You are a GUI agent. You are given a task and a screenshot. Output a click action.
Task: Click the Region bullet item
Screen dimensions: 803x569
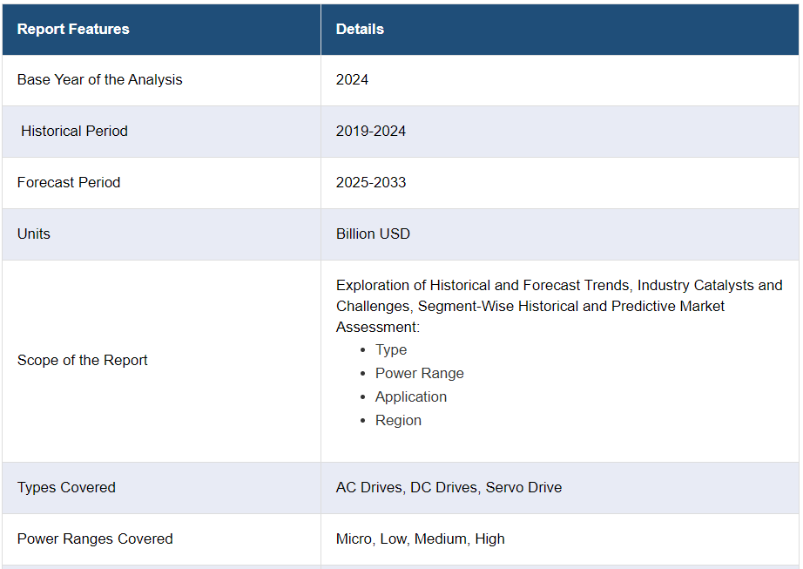point(398,420)
